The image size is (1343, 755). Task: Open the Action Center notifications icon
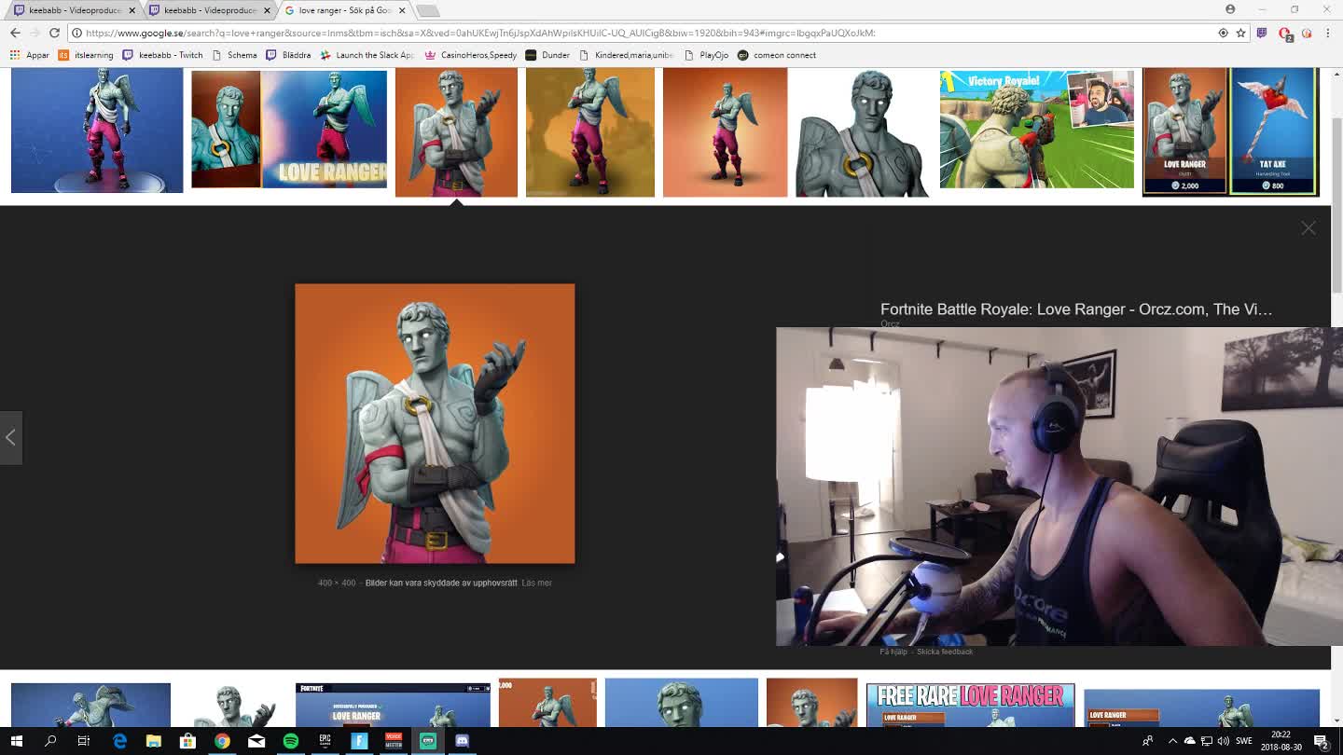click(1322, 741)
